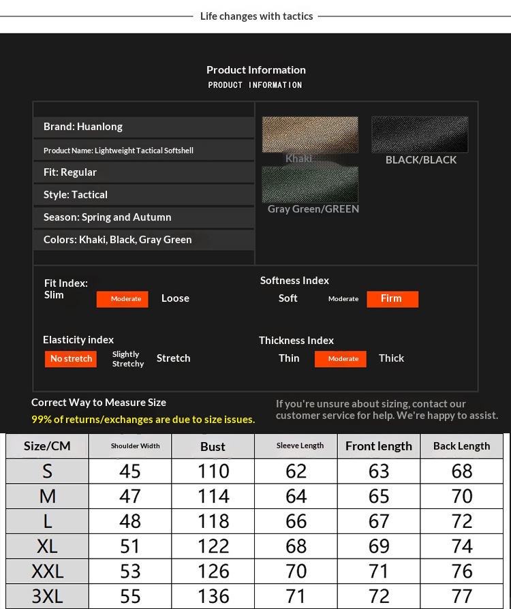
Task: Choose the Gray Green fabric swatch
Action: click(310, 185)
